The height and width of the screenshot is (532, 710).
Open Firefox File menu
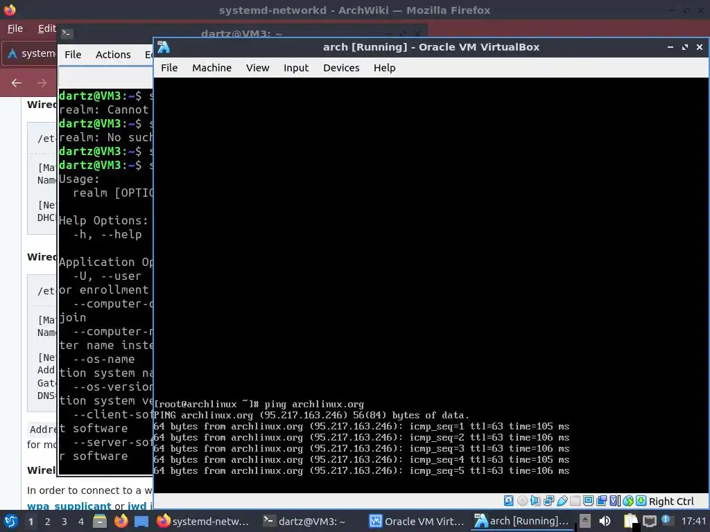point(15,28)
